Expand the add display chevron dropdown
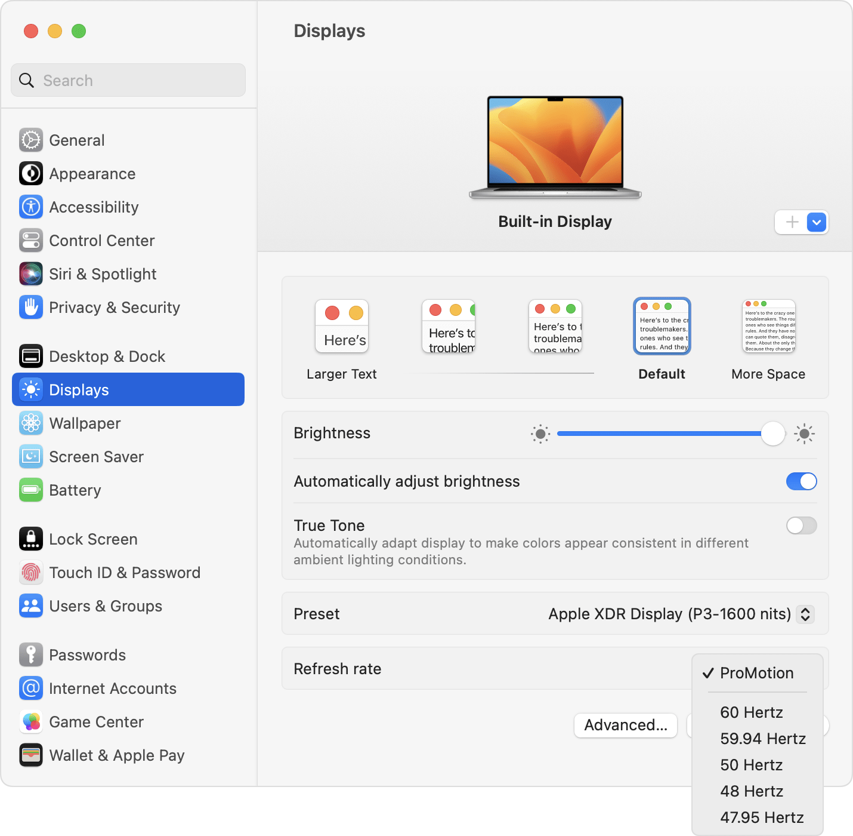Image resolution: width=853 pixels, height=836 pixels. 817,222
